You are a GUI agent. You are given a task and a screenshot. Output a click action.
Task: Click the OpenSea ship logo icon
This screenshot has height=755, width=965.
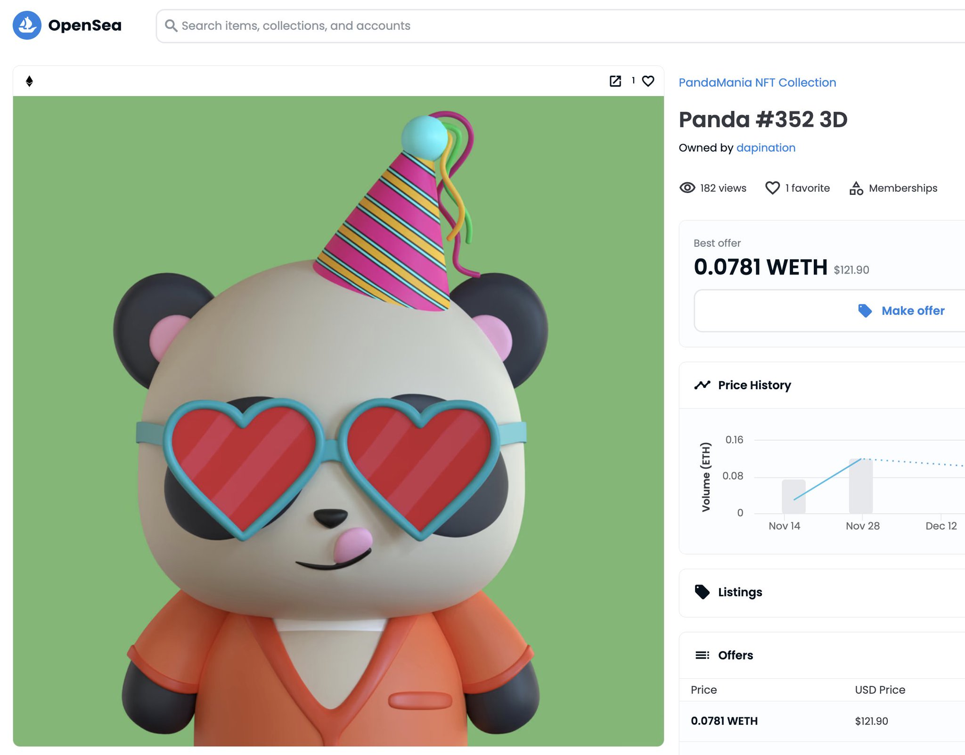(x=27, y=25)
